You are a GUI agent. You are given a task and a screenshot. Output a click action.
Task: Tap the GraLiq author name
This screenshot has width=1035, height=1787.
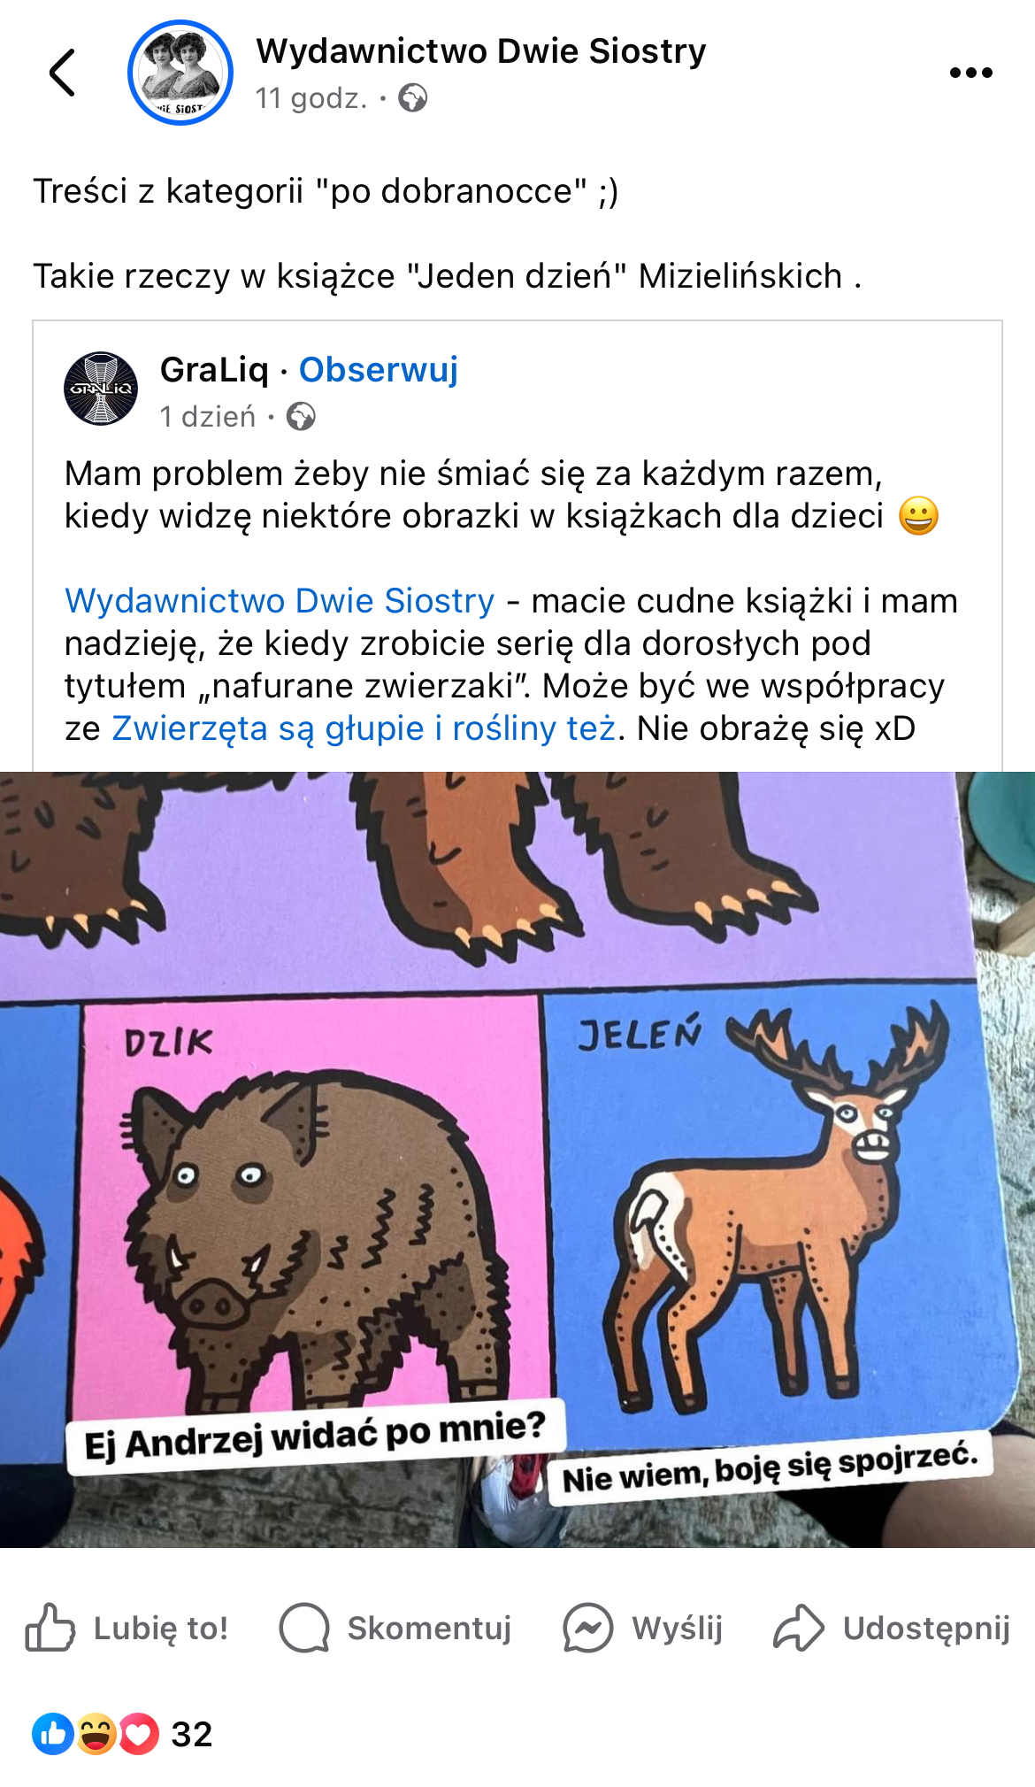click(214, 369)
